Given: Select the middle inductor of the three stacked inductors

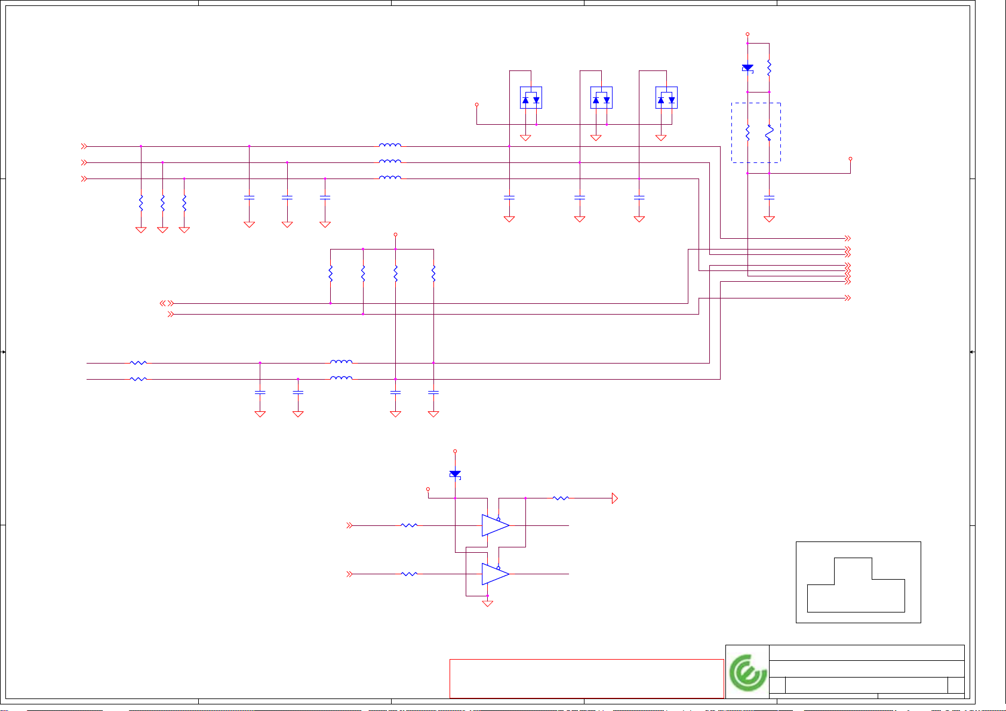Looking at the screenshot, I should [390, 161].
